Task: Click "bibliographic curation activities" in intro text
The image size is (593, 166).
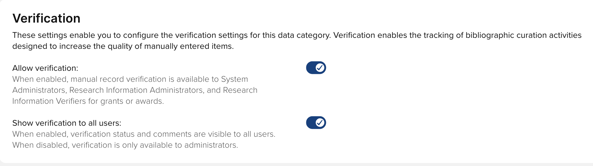Action: tap(523, 35)
